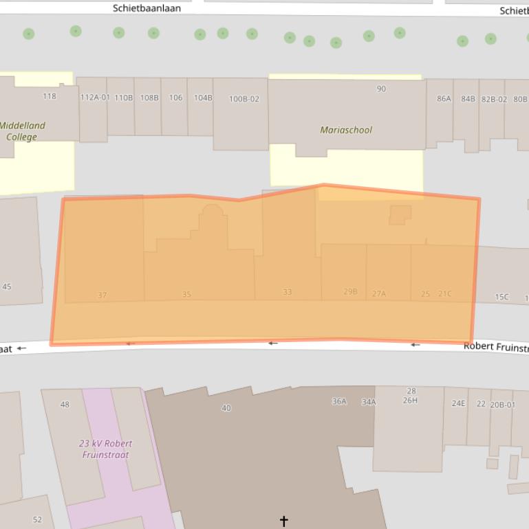529x529 pixels.
Task: Click house number 25
Action: point(425,294)
